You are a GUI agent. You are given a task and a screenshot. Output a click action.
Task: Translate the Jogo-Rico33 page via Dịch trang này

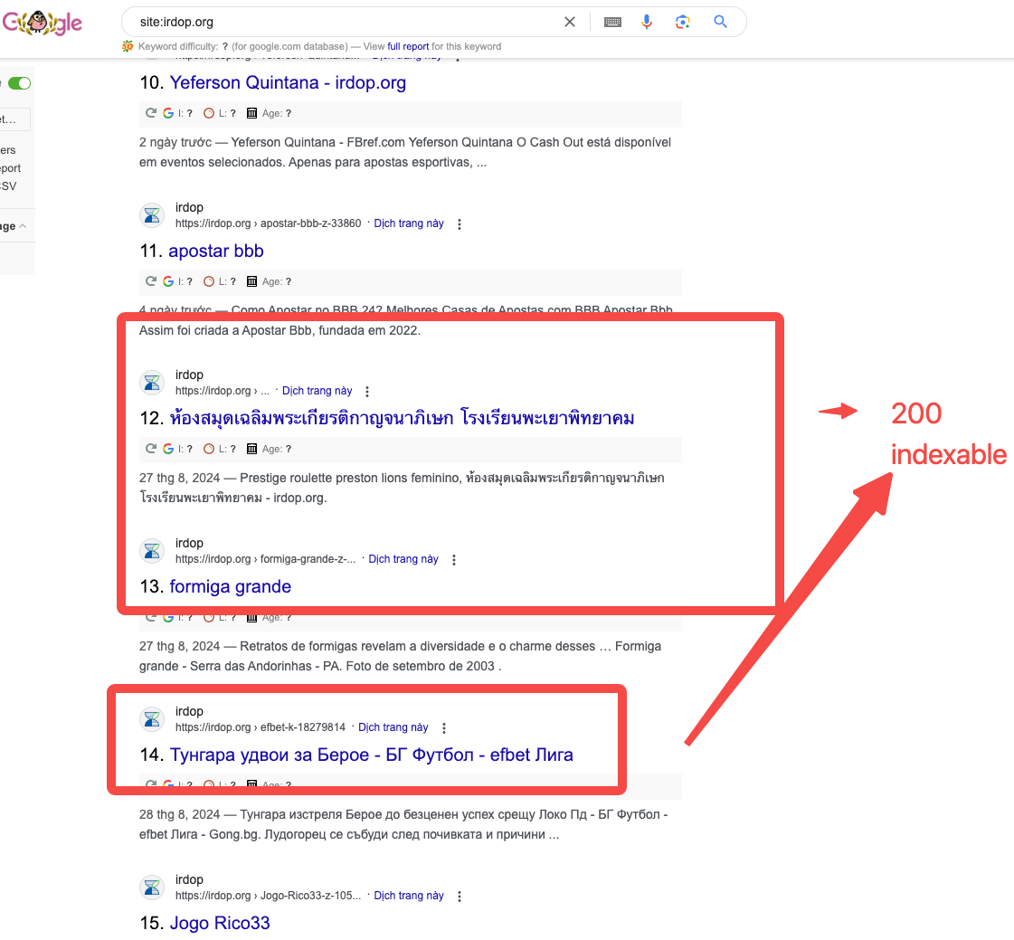(x=409, y=896)
